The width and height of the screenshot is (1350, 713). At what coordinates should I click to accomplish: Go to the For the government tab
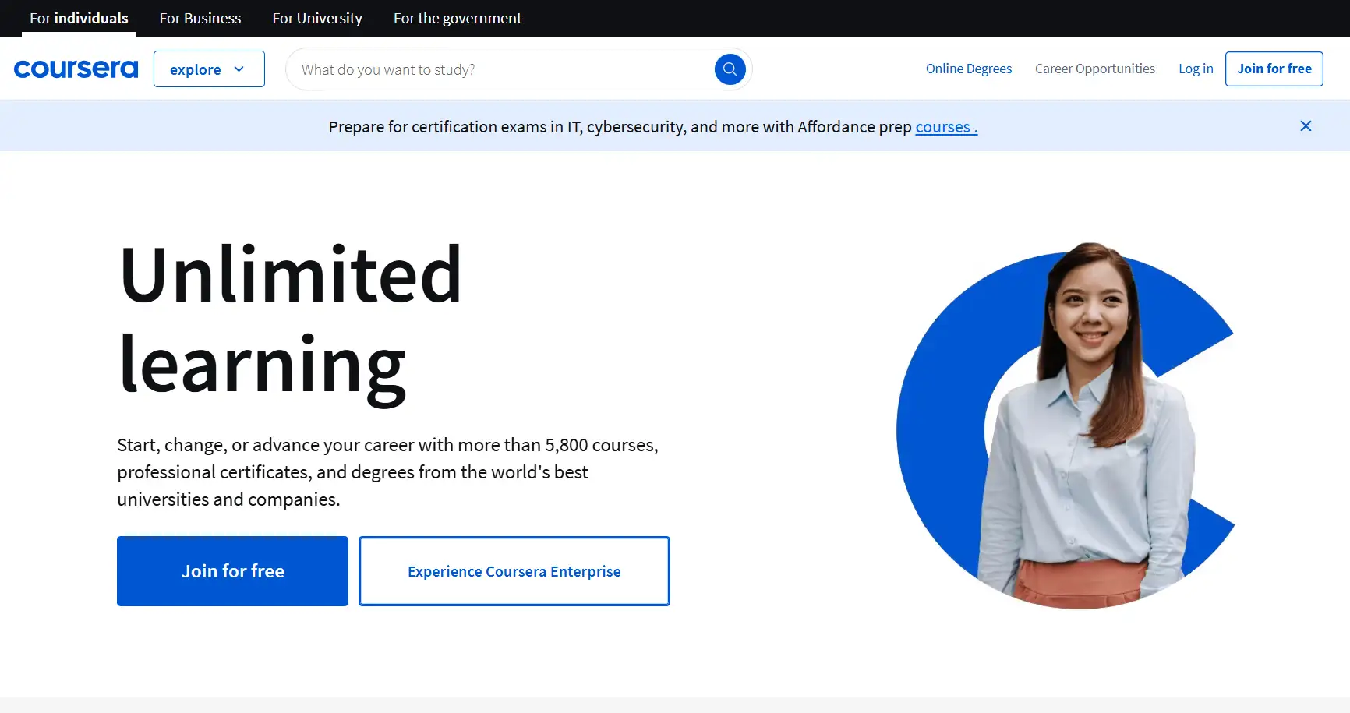(x=458, y=18)
